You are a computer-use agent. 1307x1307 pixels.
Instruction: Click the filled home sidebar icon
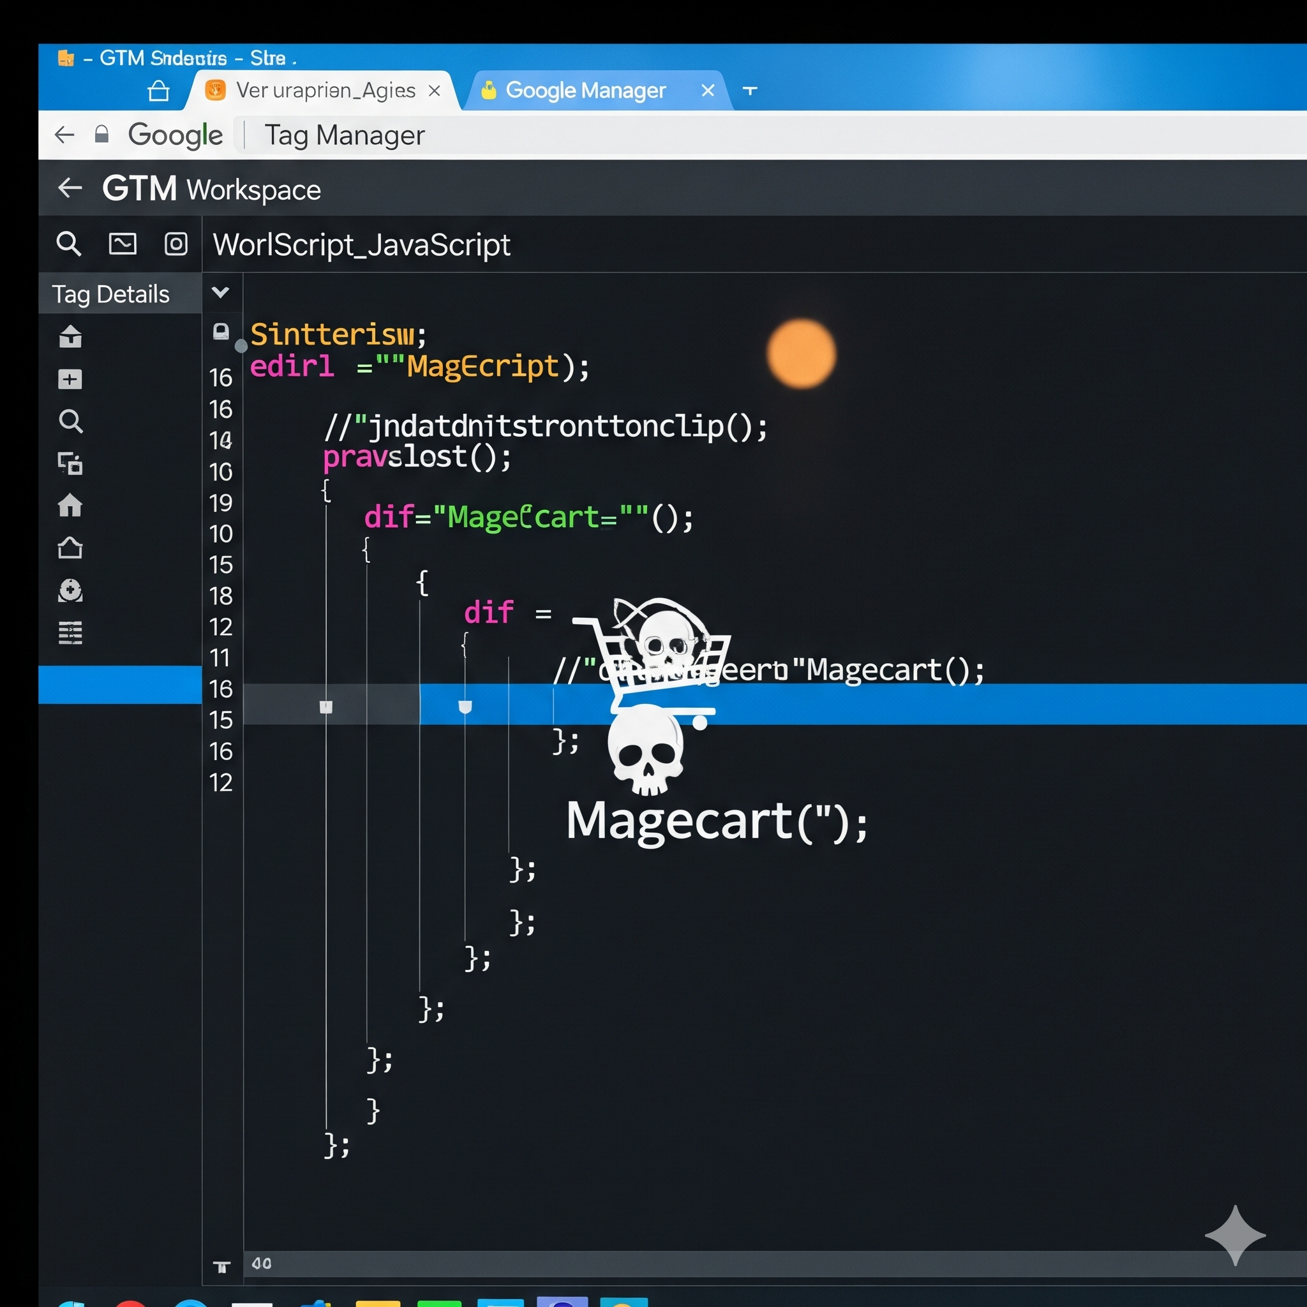[x=70, y=505]
